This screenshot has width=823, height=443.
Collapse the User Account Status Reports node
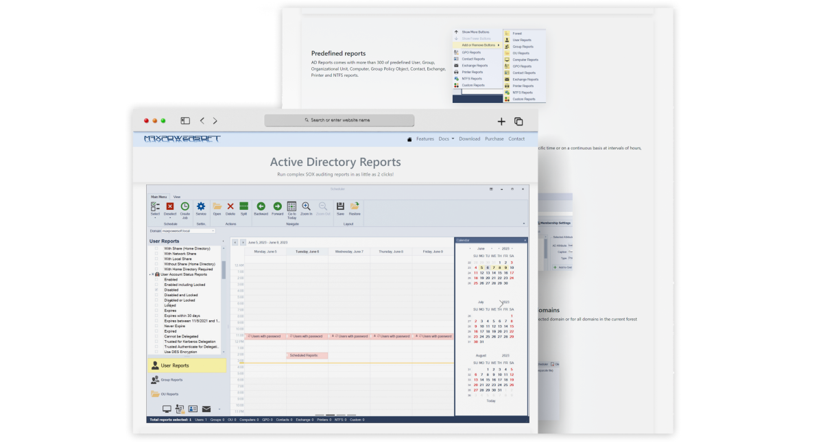[150, 274]
